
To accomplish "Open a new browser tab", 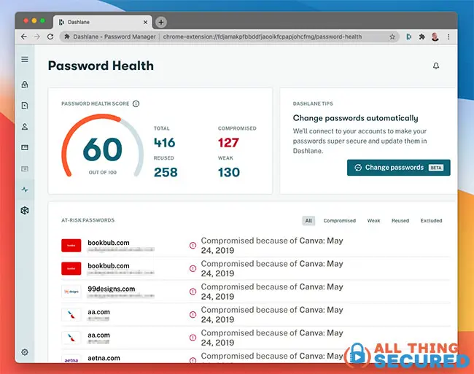I will pyautogui.click(x=161, y=23).
